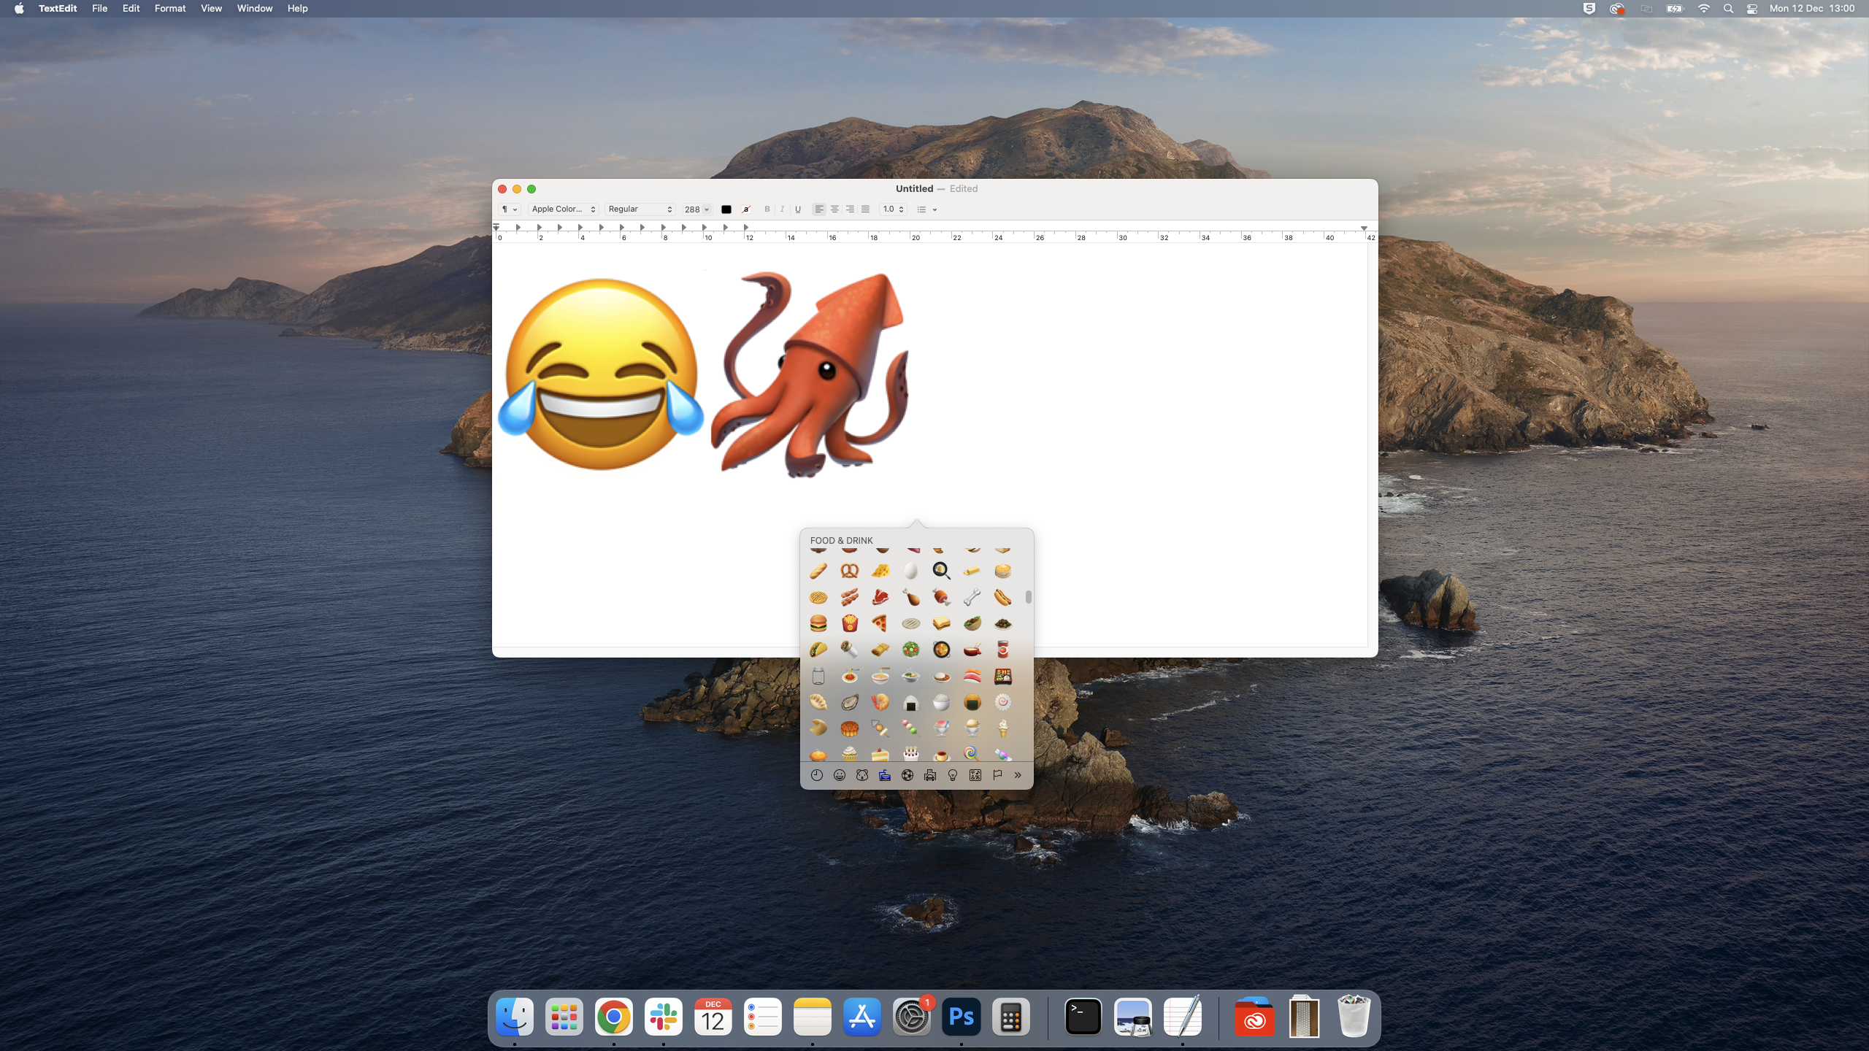
Task: Insert the hot dog emoji
Action: (1002, 597)
